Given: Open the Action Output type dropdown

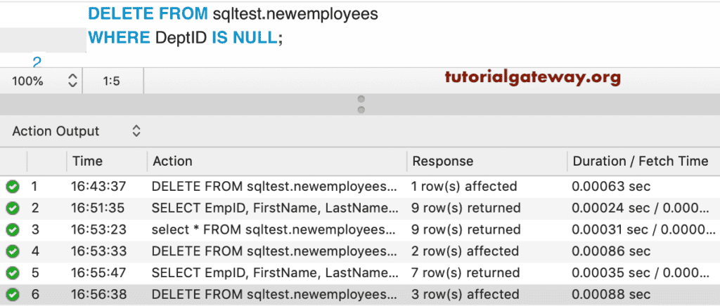Looking at the screenshot, I should 136,131.
